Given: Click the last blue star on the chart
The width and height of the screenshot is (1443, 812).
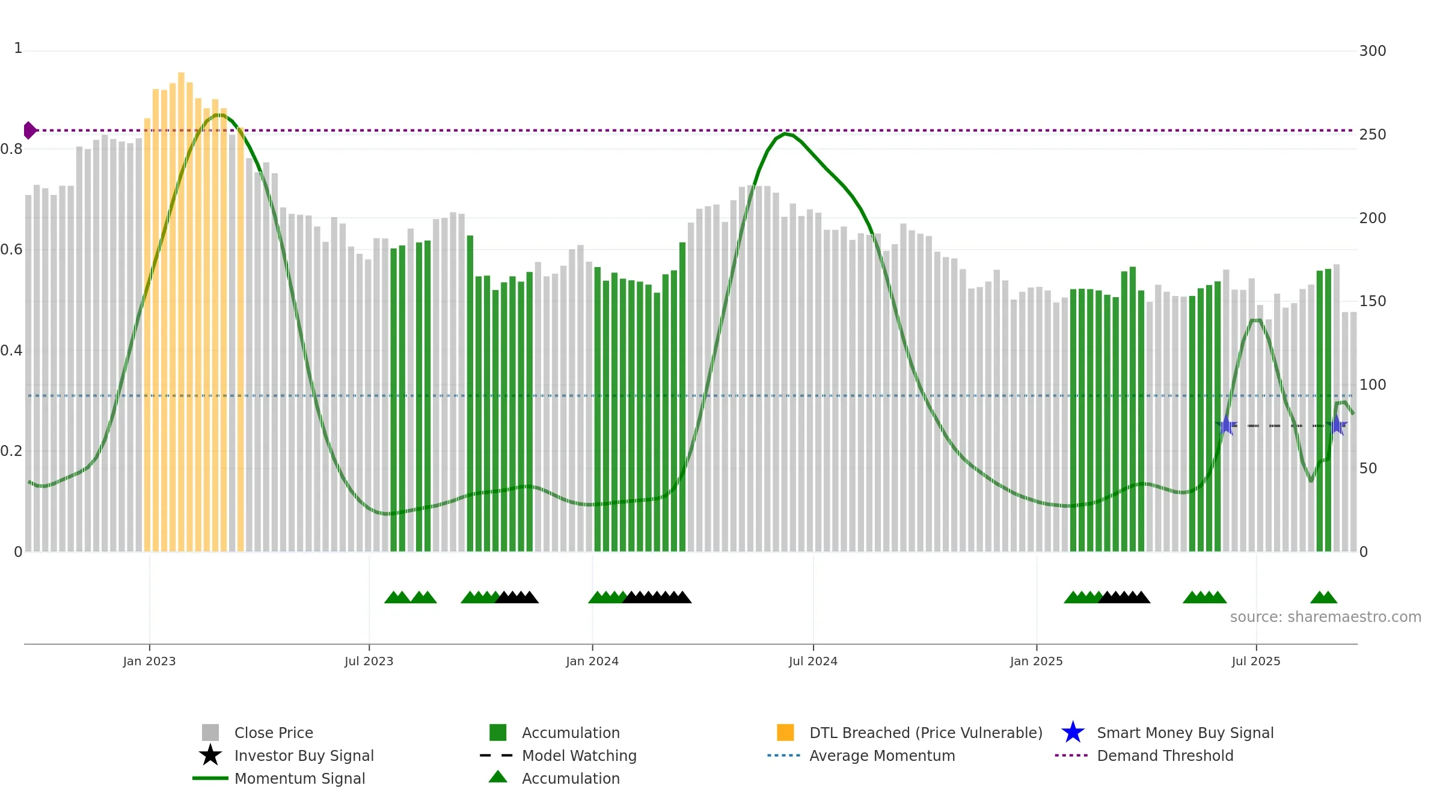Looking at the screenshot, I should coord(1337,425).
